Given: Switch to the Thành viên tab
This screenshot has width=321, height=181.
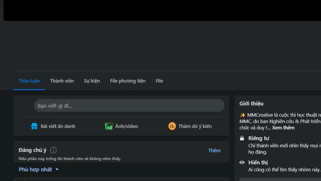Looking at the screenshot, I should [x=62, y=81].
